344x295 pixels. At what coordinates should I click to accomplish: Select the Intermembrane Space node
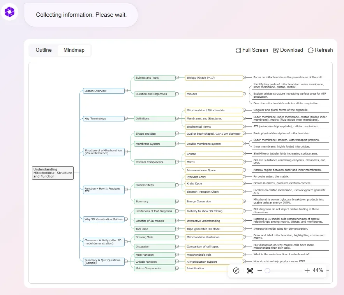[214, 170]
